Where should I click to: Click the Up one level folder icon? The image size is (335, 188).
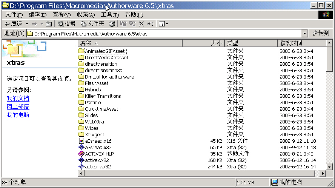point(49,24)
